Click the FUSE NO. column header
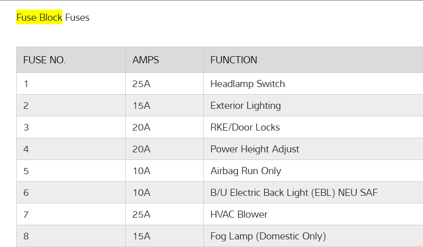 tap(45, 60)
